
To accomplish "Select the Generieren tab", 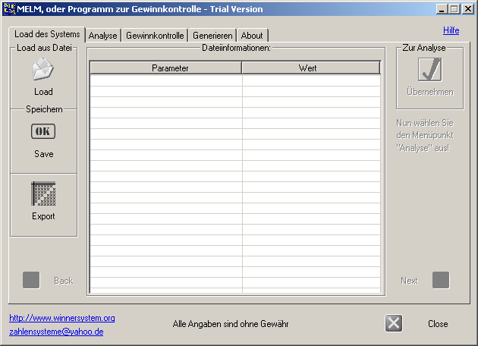I will point(212,36).
